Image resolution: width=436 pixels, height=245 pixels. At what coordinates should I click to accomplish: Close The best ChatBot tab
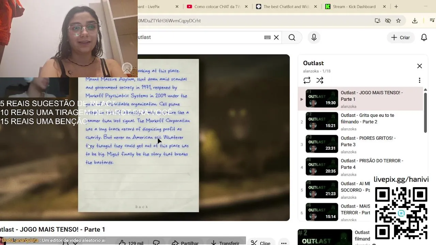tap(315, 6)
